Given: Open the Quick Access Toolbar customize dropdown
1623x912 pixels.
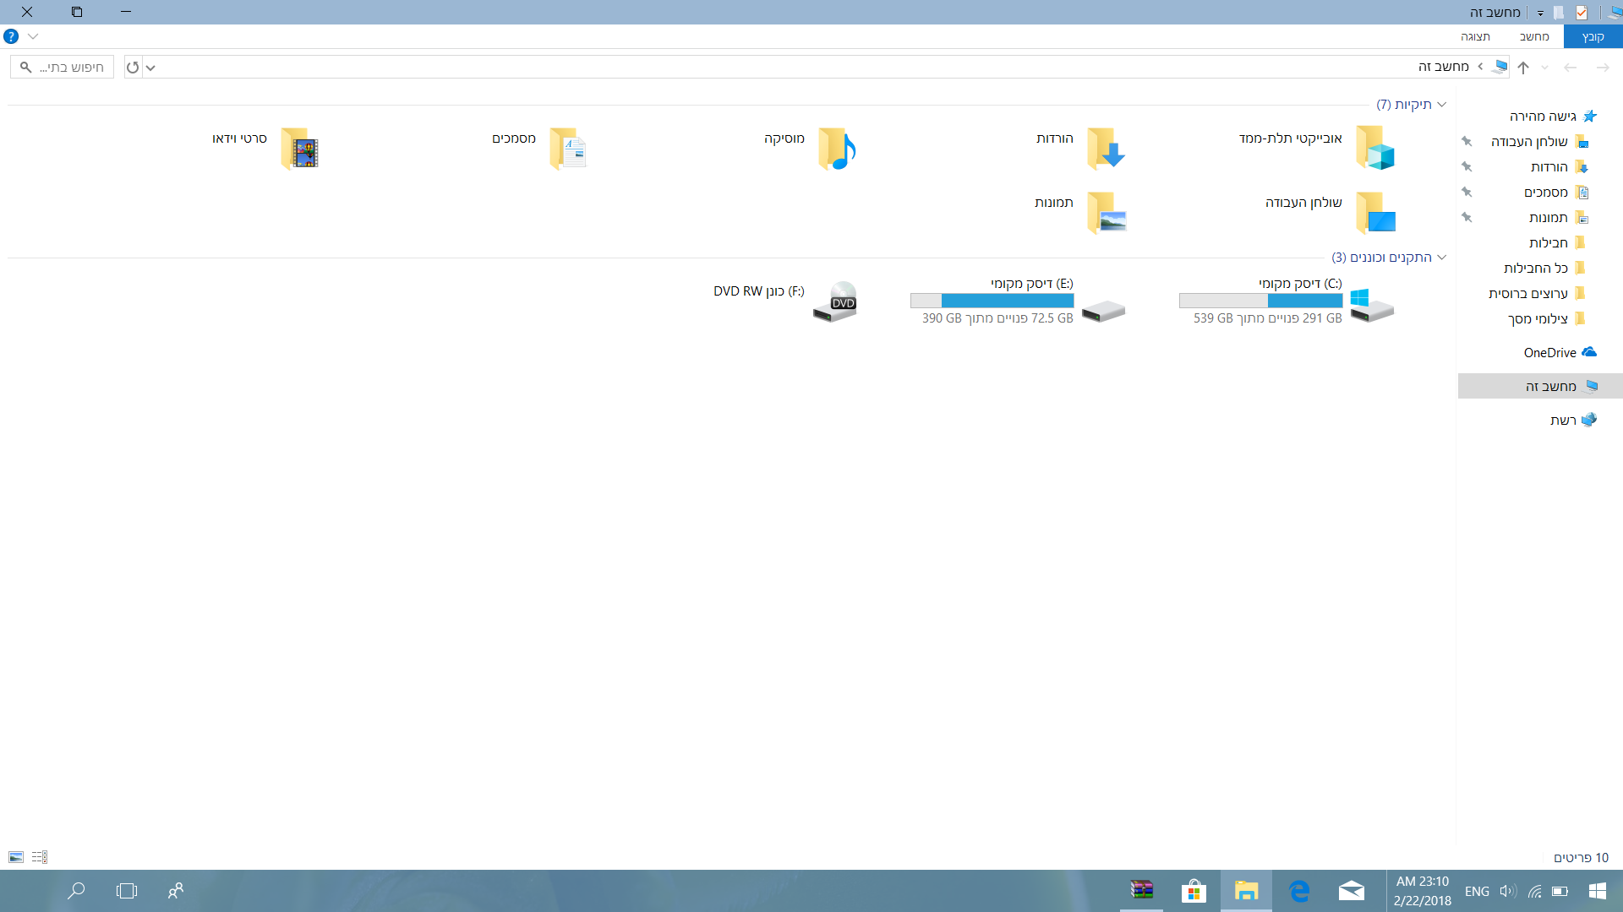Looking at the screenshot, I should [x=1540, y=13].
